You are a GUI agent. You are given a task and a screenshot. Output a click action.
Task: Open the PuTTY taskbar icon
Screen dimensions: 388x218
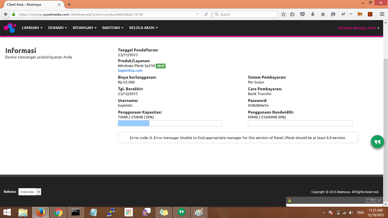[x=111, y=212]
